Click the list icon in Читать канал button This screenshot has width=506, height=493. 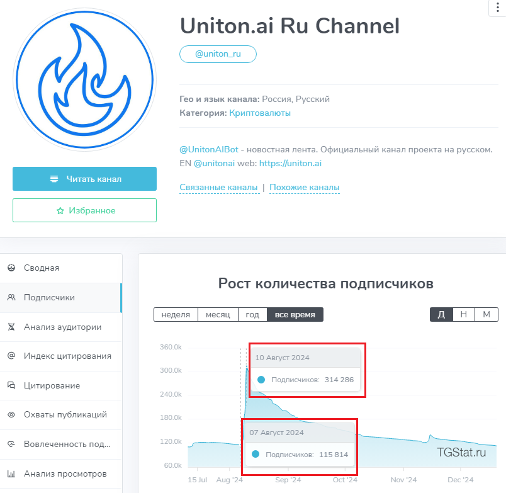point(54,179)
